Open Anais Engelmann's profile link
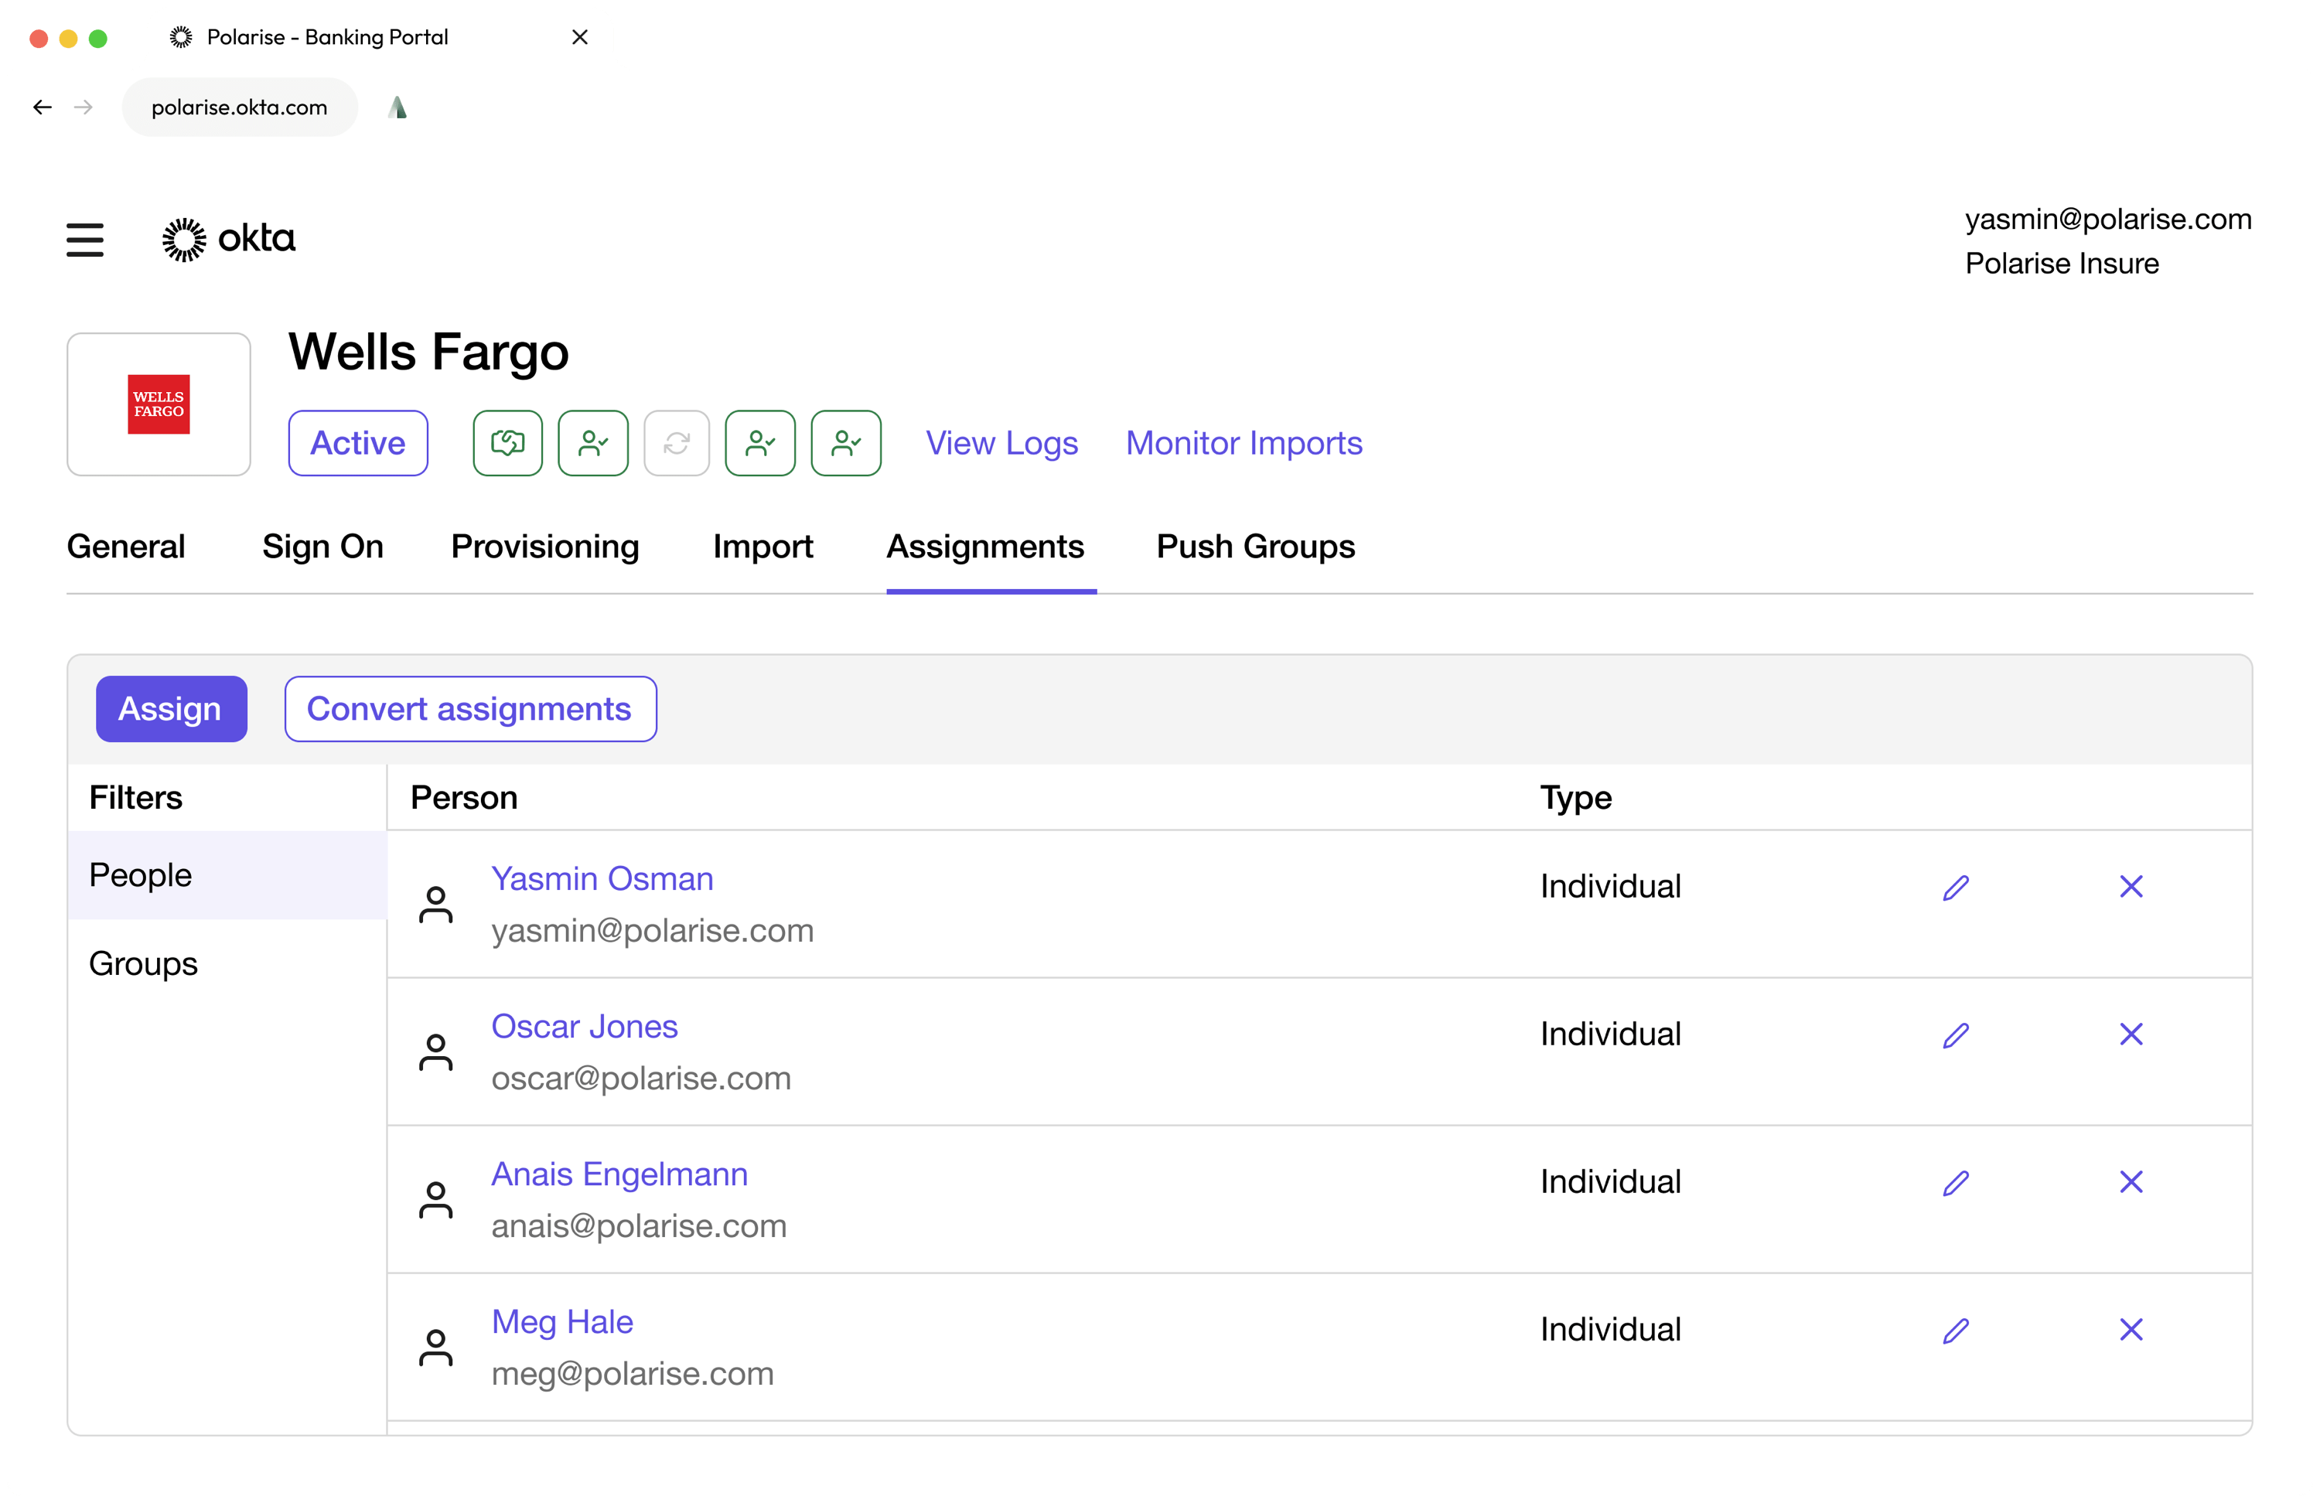Image resolution: width=2320 pixels, height=1503 pixels. point(620,1174)
